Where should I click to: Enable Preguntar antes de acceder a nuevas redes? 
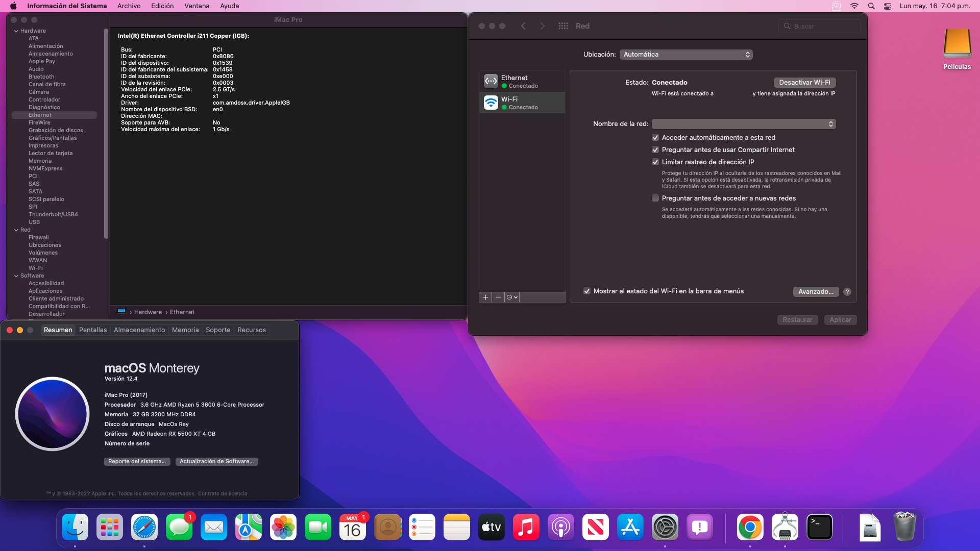pos(655,198)
